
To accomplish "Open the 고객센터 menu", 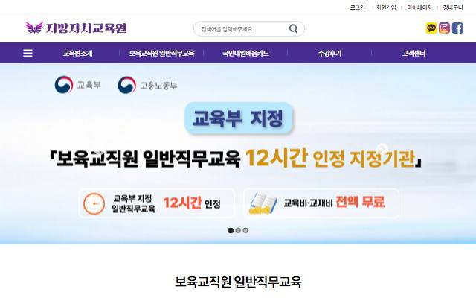I will [414, 53].
